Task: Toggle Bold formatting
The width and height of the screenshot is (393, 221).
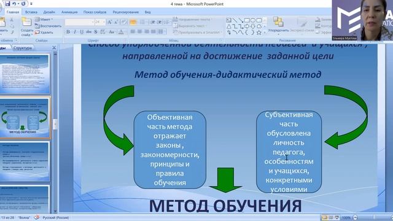Action: pos(68,32)
